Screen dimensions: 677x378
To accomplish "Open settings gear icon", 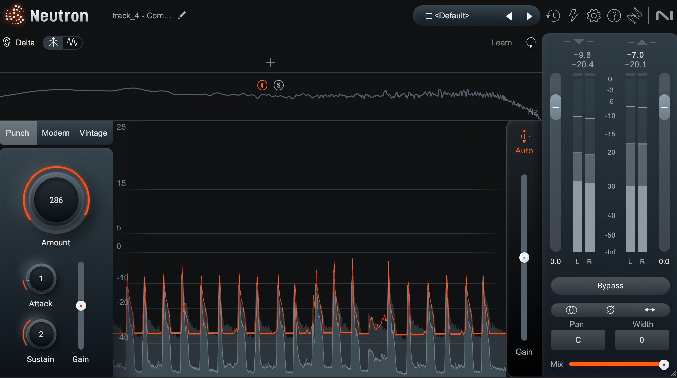I will [x=594, y=16].
